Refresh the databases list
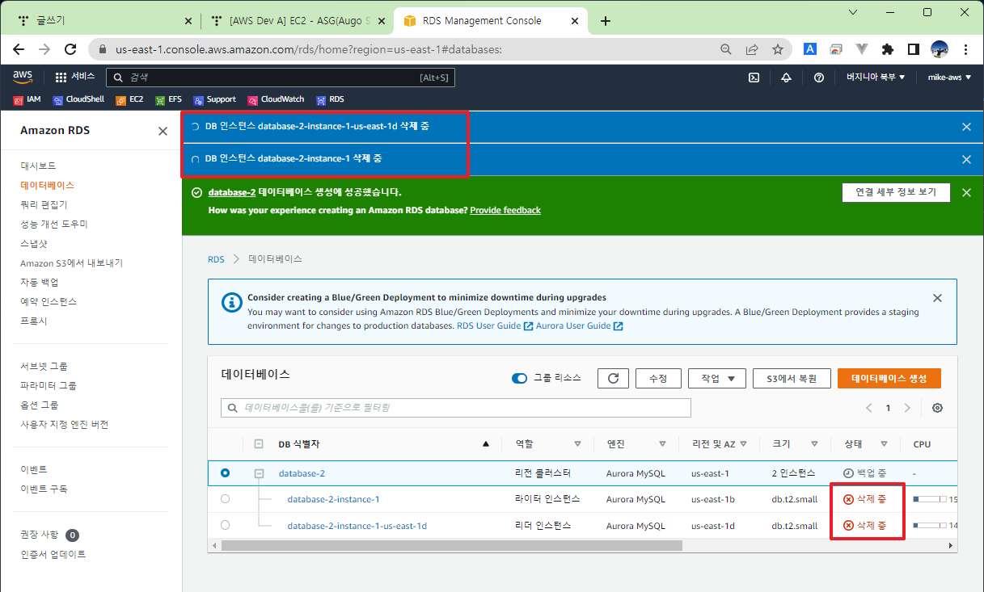The width and height of the screenshot is (984, 592). tap(613, 378)
